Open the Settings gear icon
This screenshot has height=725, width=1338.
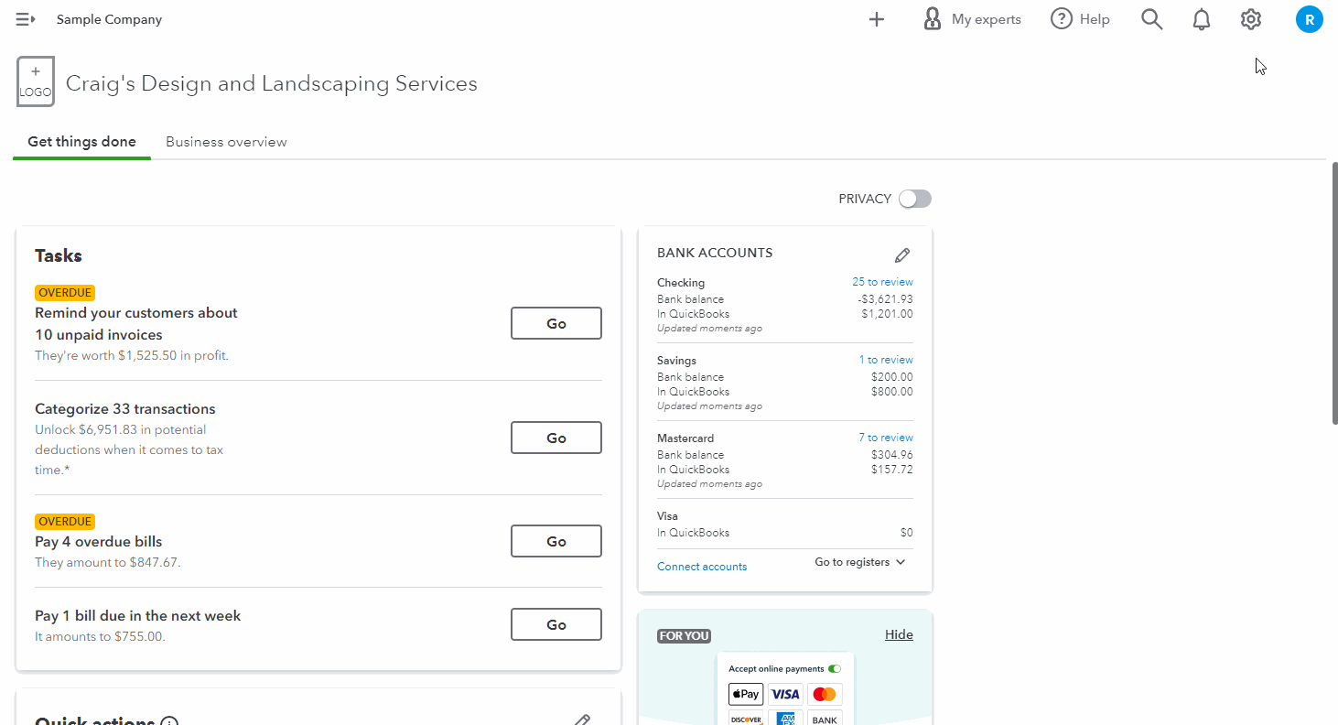coord(1251,19)
